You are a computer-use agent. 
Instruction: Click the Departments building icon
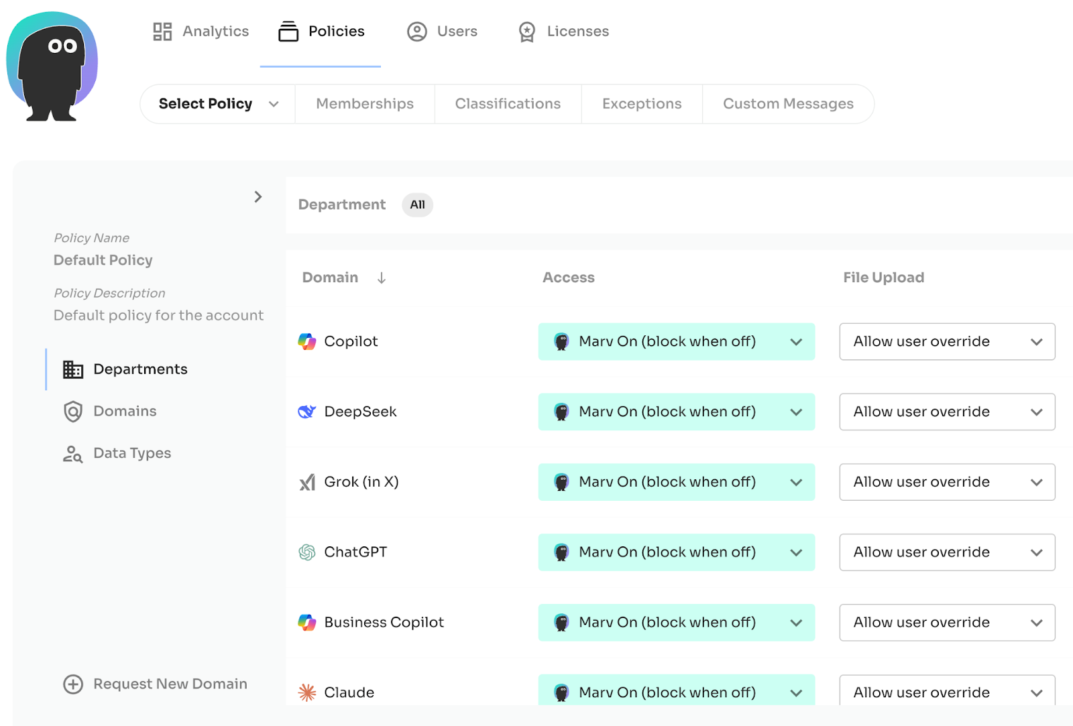(73, 369)
